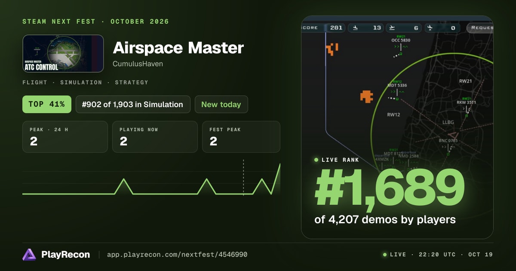Screen dimensions: 516x271
Task: Click the takeoffs counter airplane icon
Action: pyautogui.click(x=392, y=28)
